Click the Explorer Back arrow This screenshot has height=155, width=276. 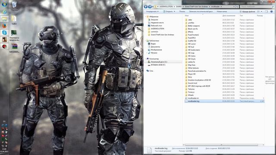146,7
